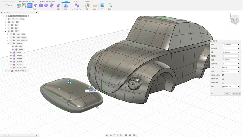Screen dimensions: 243x137
Task: Uncheck the 長さの対称性 checkbox
Action: tap(223, 75)
